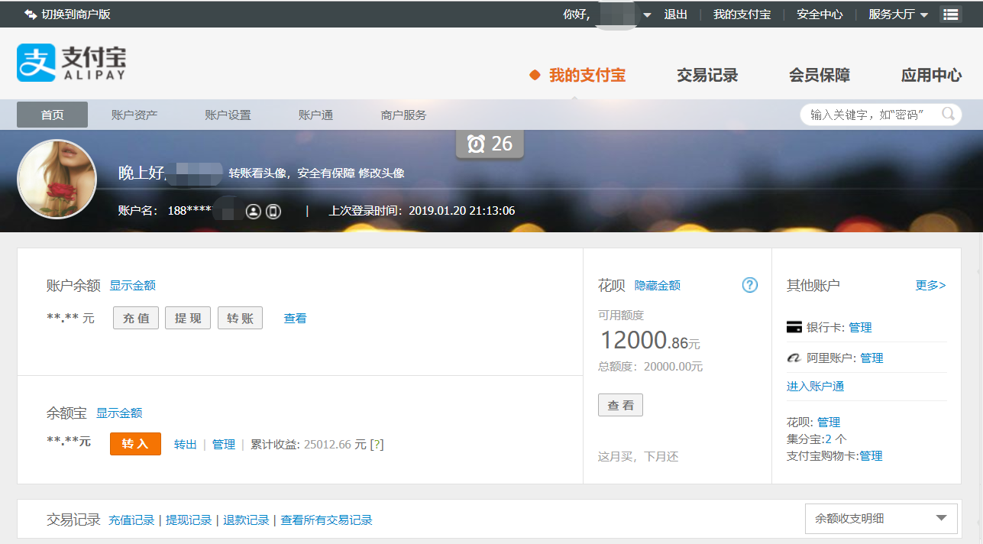Image resolution: width=983 pixels, height=544 pixels.
Task: Click the 充值 button
Action: [136, 318]
